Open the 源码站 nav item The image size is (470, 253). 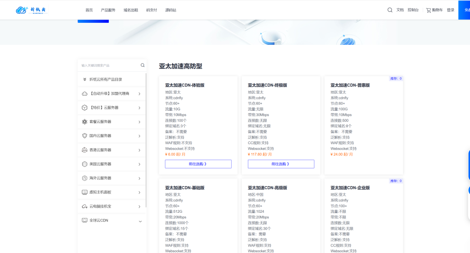pyautogui.click(x=171, y=10)
